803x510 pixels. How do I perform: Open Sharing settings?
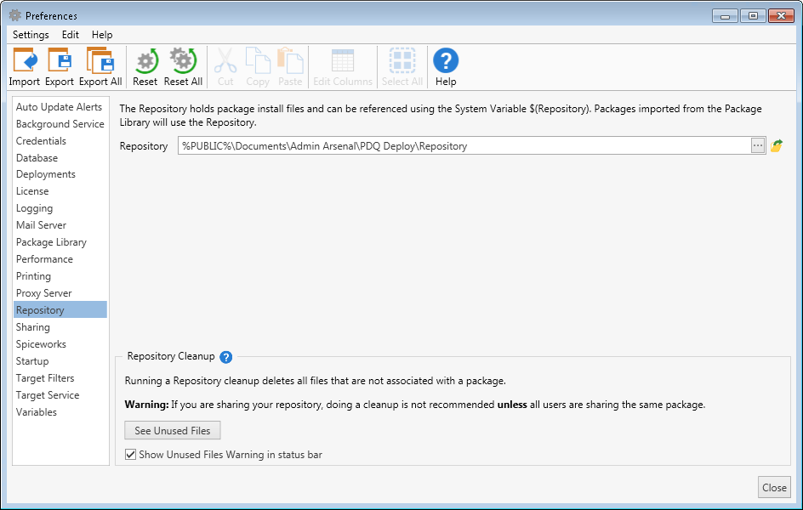[60, 327]
